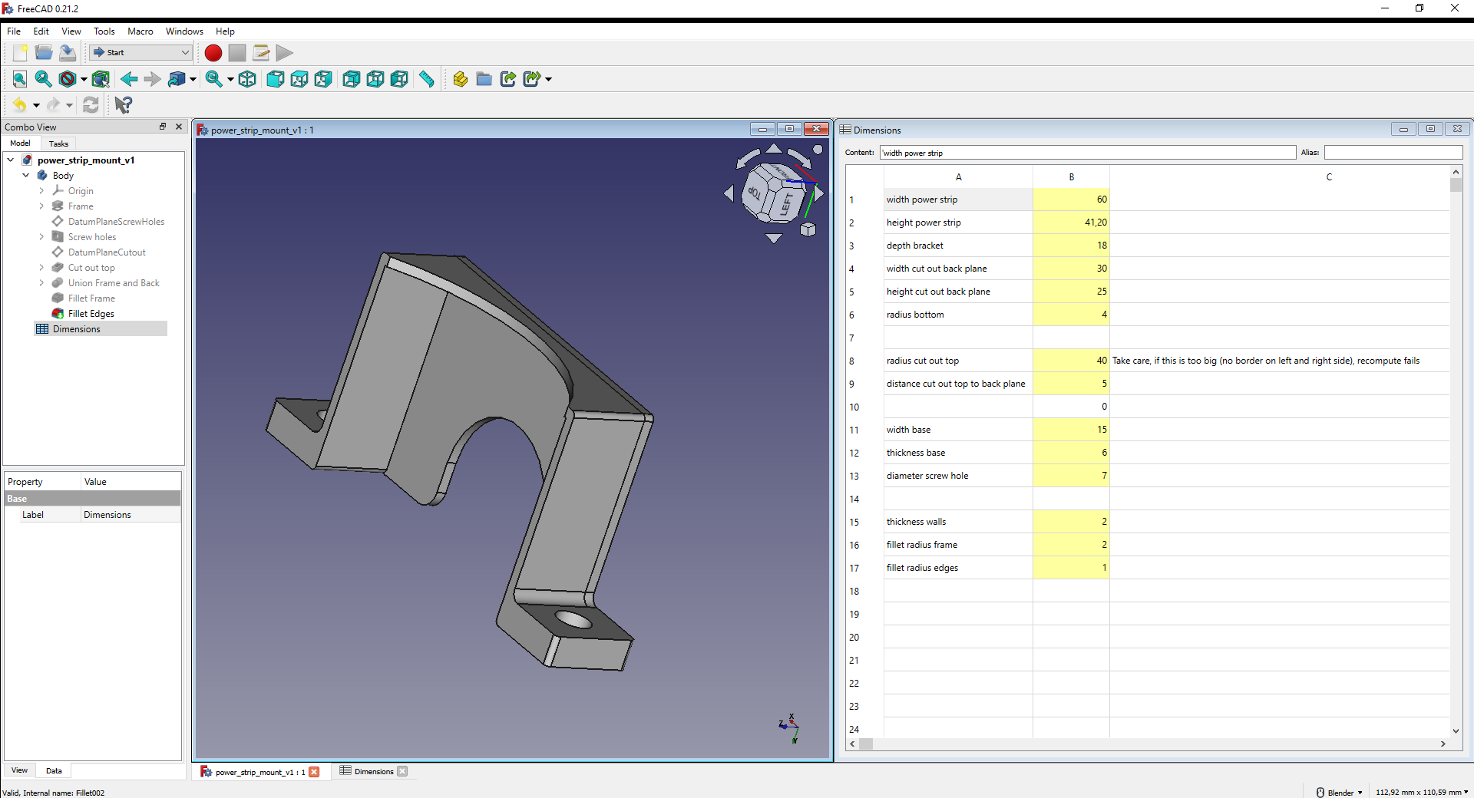Click the Alias input field

click(x=1393, y=153)
